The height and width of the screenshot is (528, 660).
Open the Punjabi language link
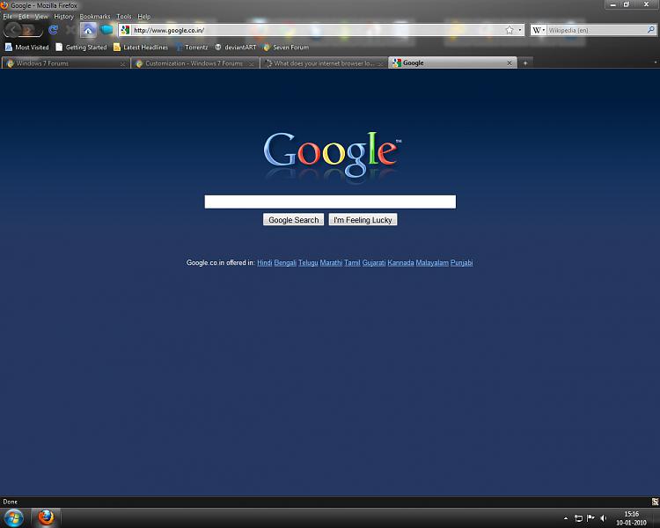point(461,263)
